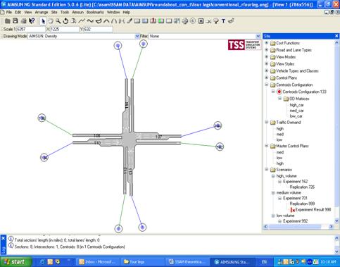Click the Windows Start button
Image resolution: width=340 pixels, height=267 pixels.
pyautogui.click(x=15, y=261)
